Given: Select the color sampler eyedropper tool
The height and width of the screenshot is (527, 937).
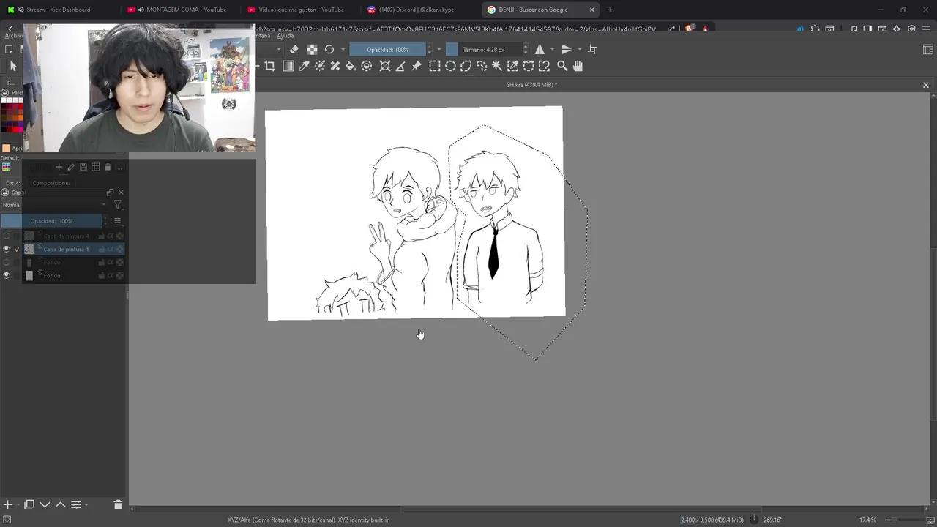Looking at the screenshot, I should pyautogui.click(x=304, y=66).
